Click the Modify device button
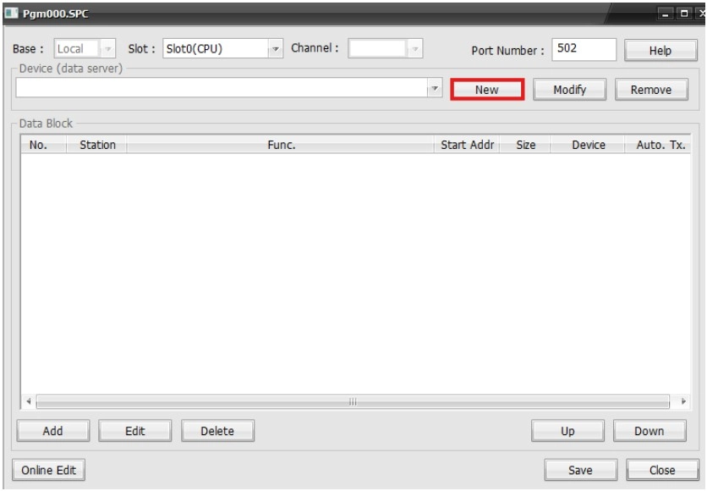 [x=569, y=90]
